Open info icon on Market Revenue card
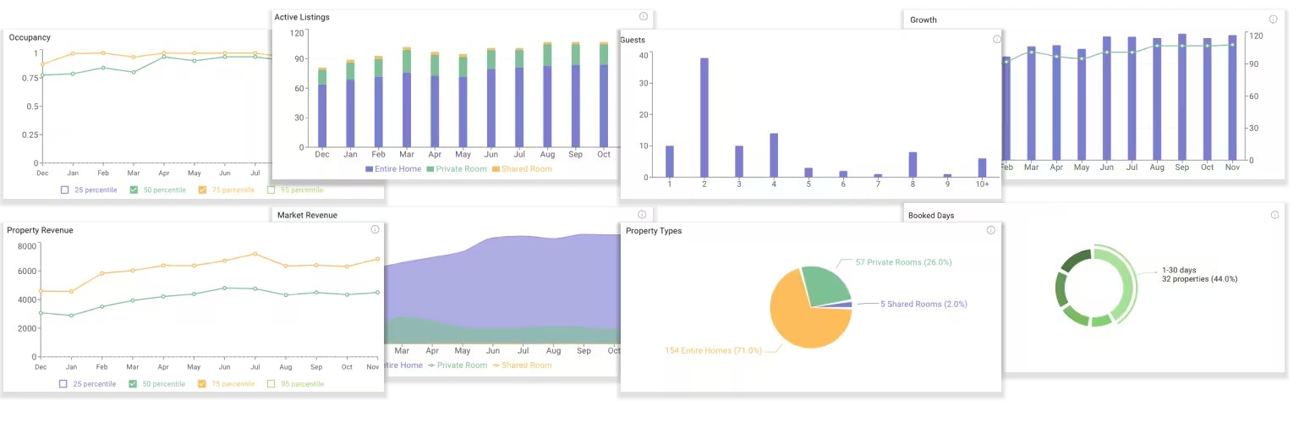 tap(642, 214)
